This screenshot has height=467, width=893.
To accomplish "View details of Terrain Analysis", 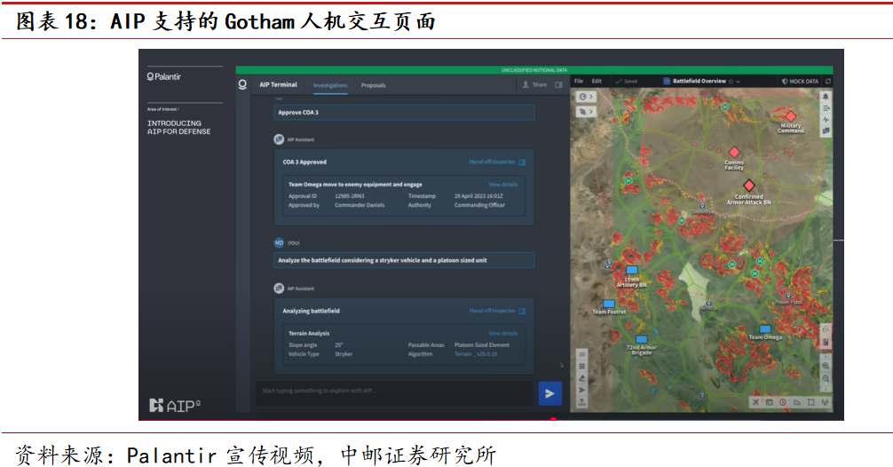I will pos(503,334).
